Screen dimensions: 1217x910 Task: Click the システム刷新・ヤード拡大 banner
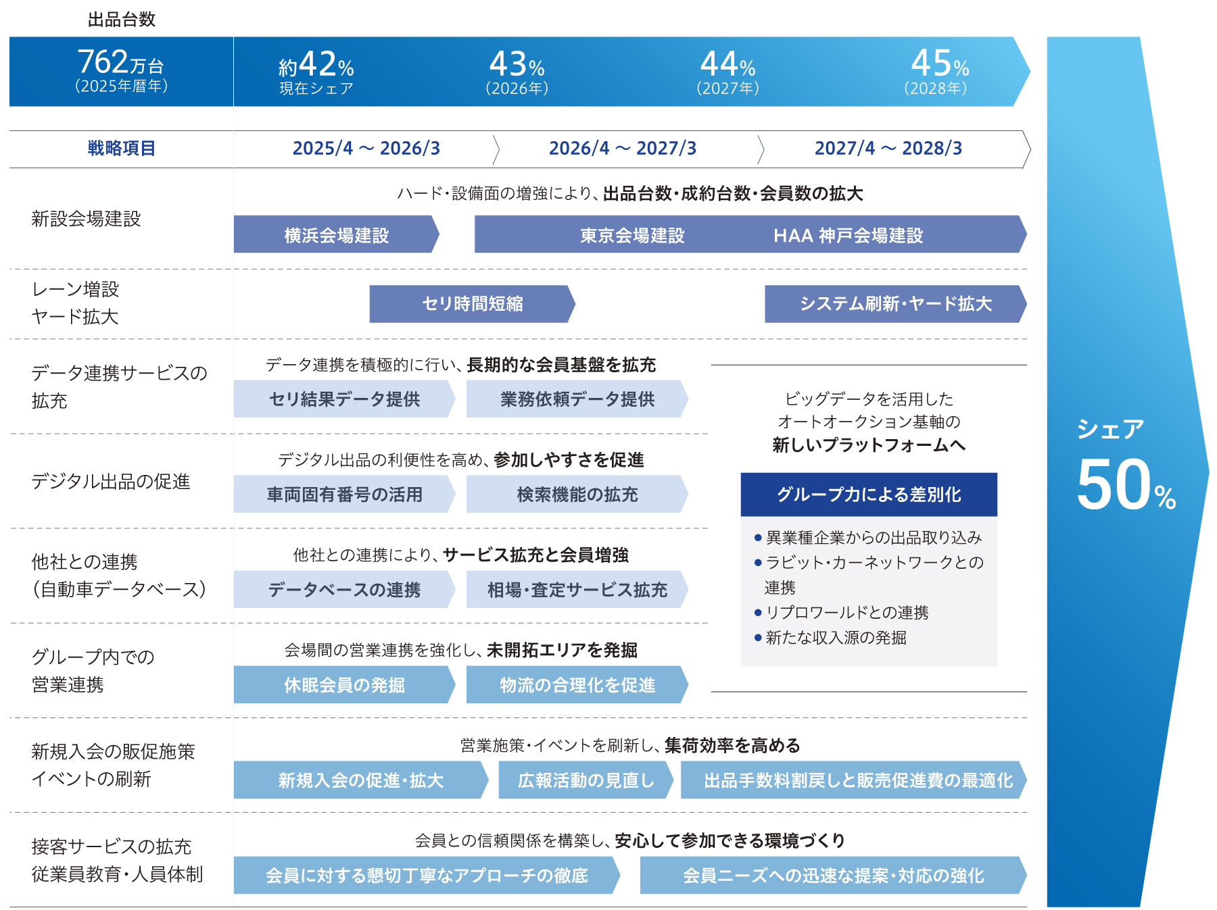(x=895, y=304)
